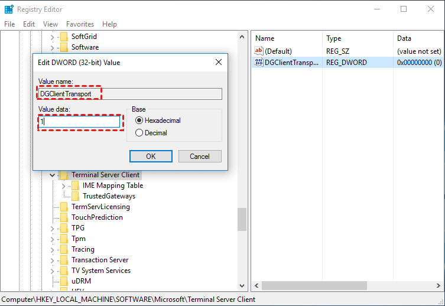Screen dimensions: 445x306
Task: Open the View menu
Action: click(x=50, y=24)
